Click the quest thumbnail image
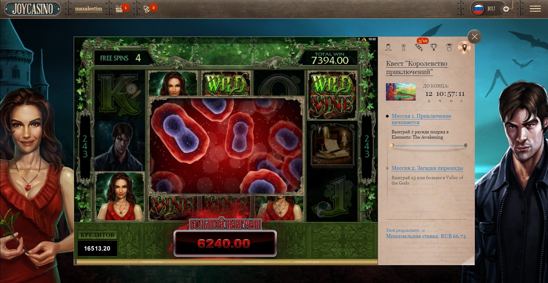548x283 pixels. coord(401,92)
